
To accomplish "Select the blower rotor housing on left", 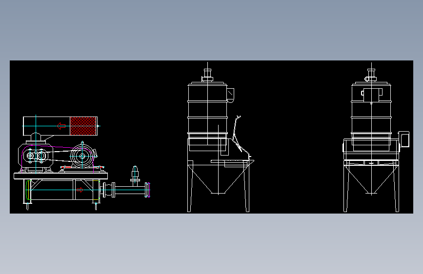I will 36,156.
